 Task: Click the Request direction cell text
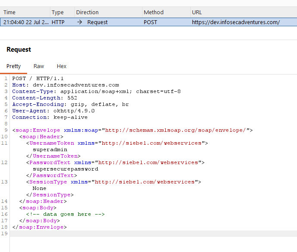(97, 22)
